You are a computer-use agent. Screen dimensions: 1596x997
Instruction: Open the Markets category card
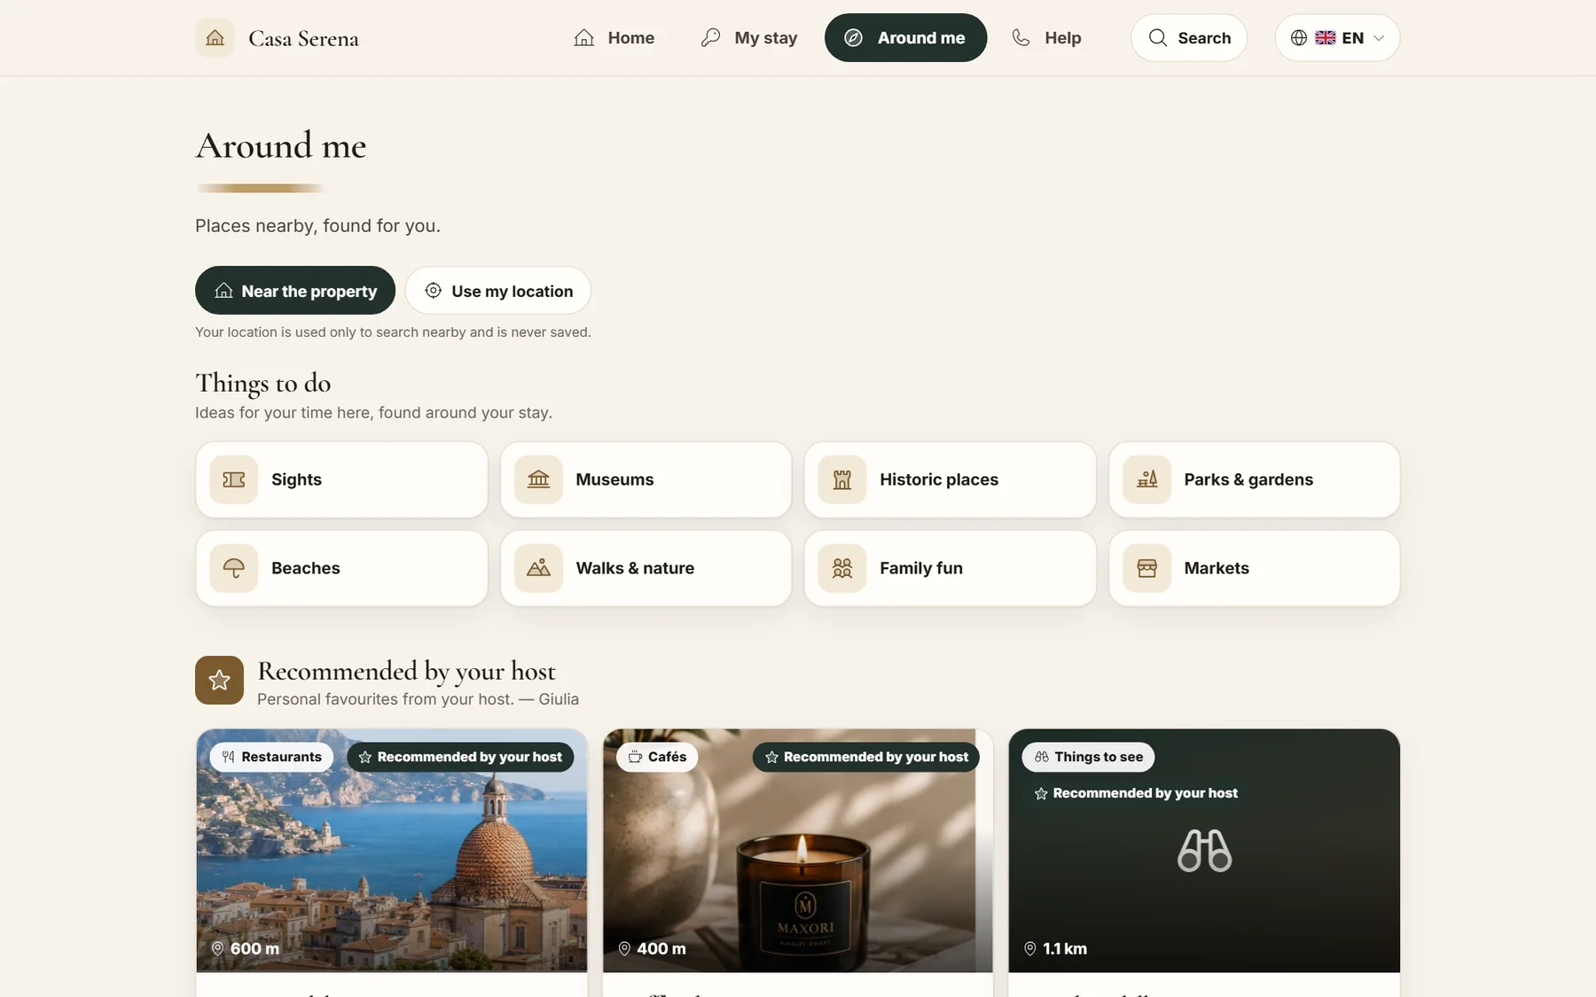click(x=1255, y=568)
